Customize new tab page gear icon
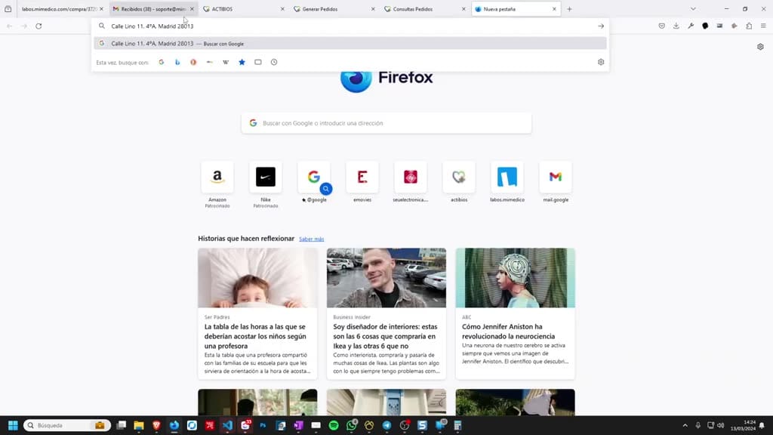The image size is (773, 435). point(760,47)
